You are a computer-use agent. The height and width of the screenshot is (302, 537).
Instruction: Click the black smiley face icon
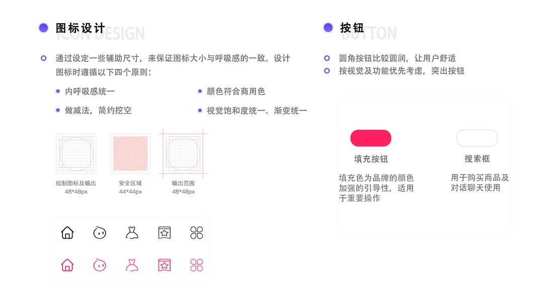(x=100, y=233)
